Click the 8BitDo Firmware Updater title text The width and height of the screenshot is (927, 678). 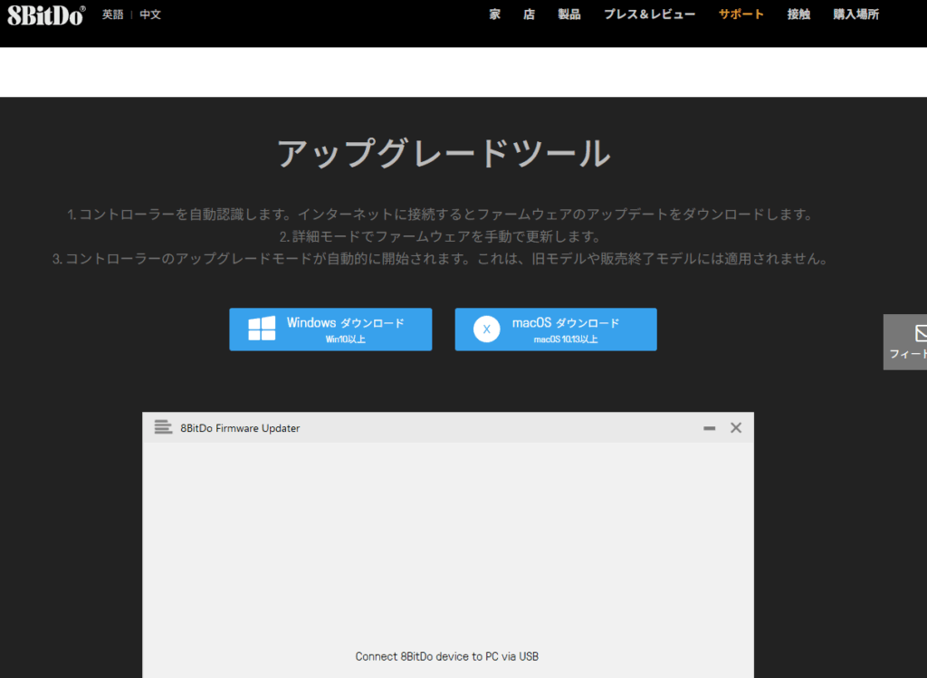point(240,428)
